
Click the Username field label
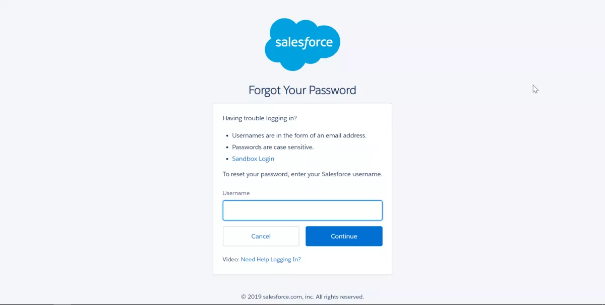coord(236,193)
